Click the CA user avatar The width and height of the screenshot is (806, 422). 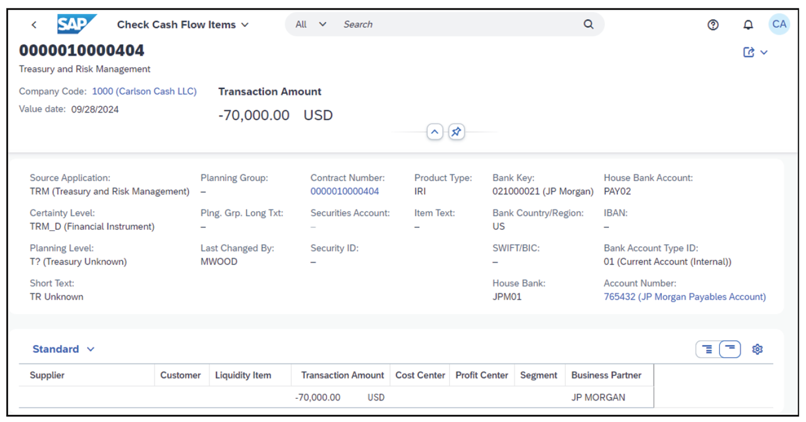[780, 24]
